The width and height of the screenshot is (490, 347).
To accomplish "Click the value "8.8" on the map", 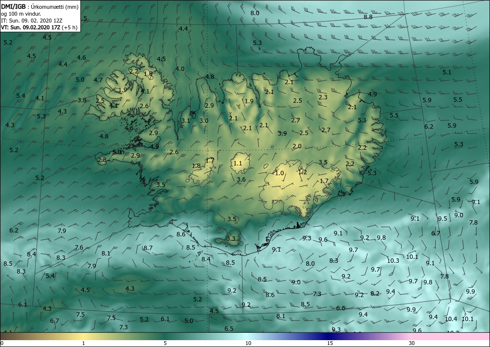I will [368, 17].
